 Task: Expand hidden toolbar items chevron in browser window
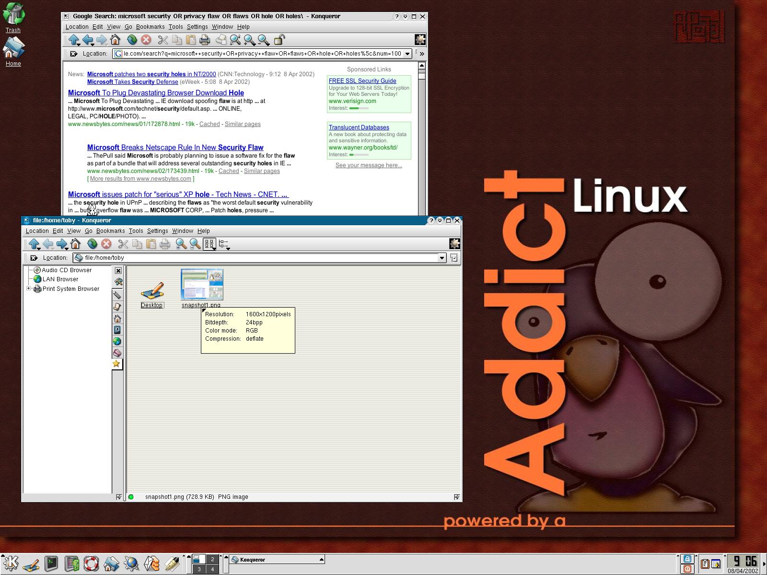pyautogui.click(x=422, y=54)
